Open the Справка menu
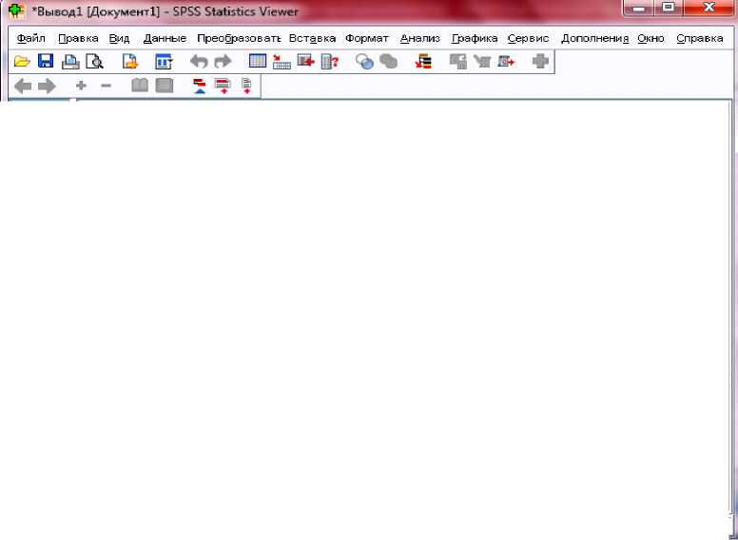Viewport: 738px width, 540px height. [699, 38]
